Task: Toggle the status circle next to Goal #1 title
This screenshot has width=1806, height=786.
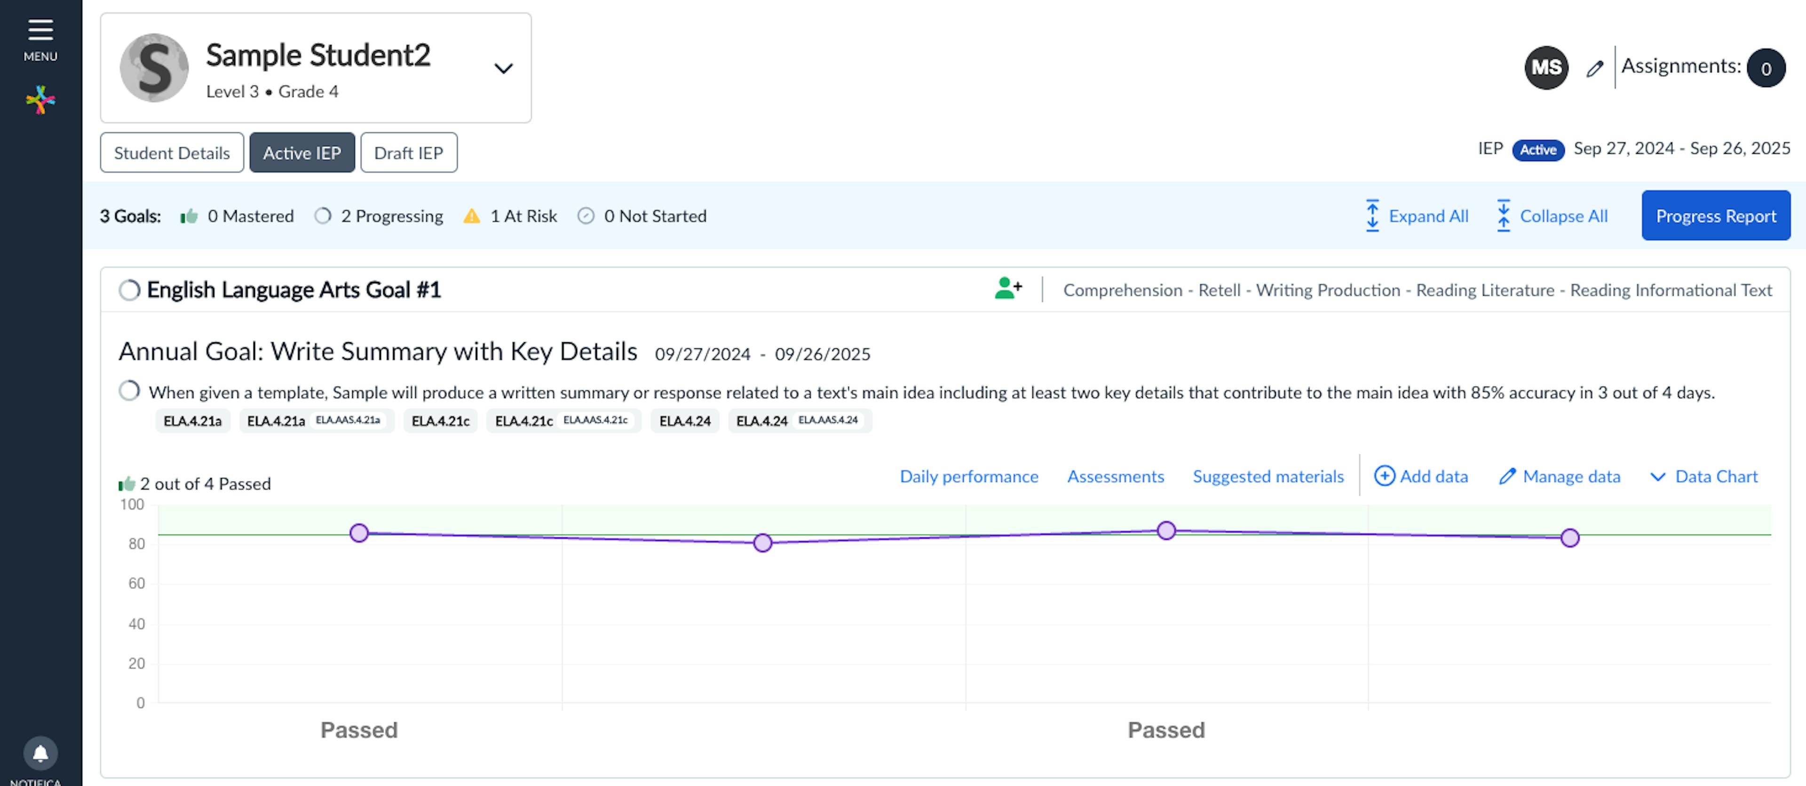Action: (x=129, y=290)
